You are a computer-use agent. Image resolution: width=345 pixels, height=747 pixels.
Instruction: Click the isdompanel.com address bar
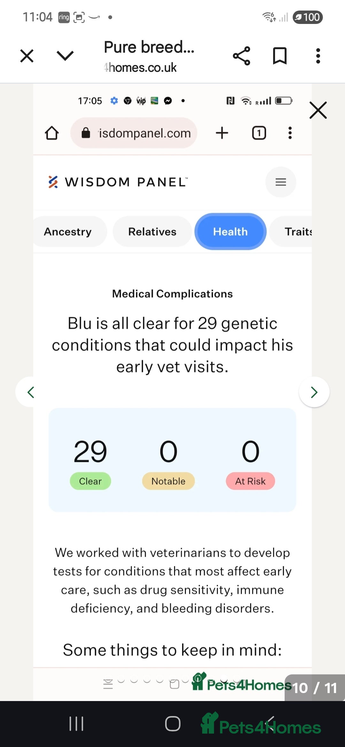click(134, 133)
